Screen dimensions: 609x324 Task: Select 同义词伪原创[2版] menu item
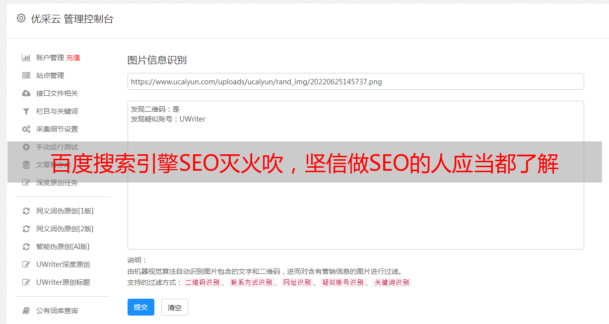(x=65, y=229)
